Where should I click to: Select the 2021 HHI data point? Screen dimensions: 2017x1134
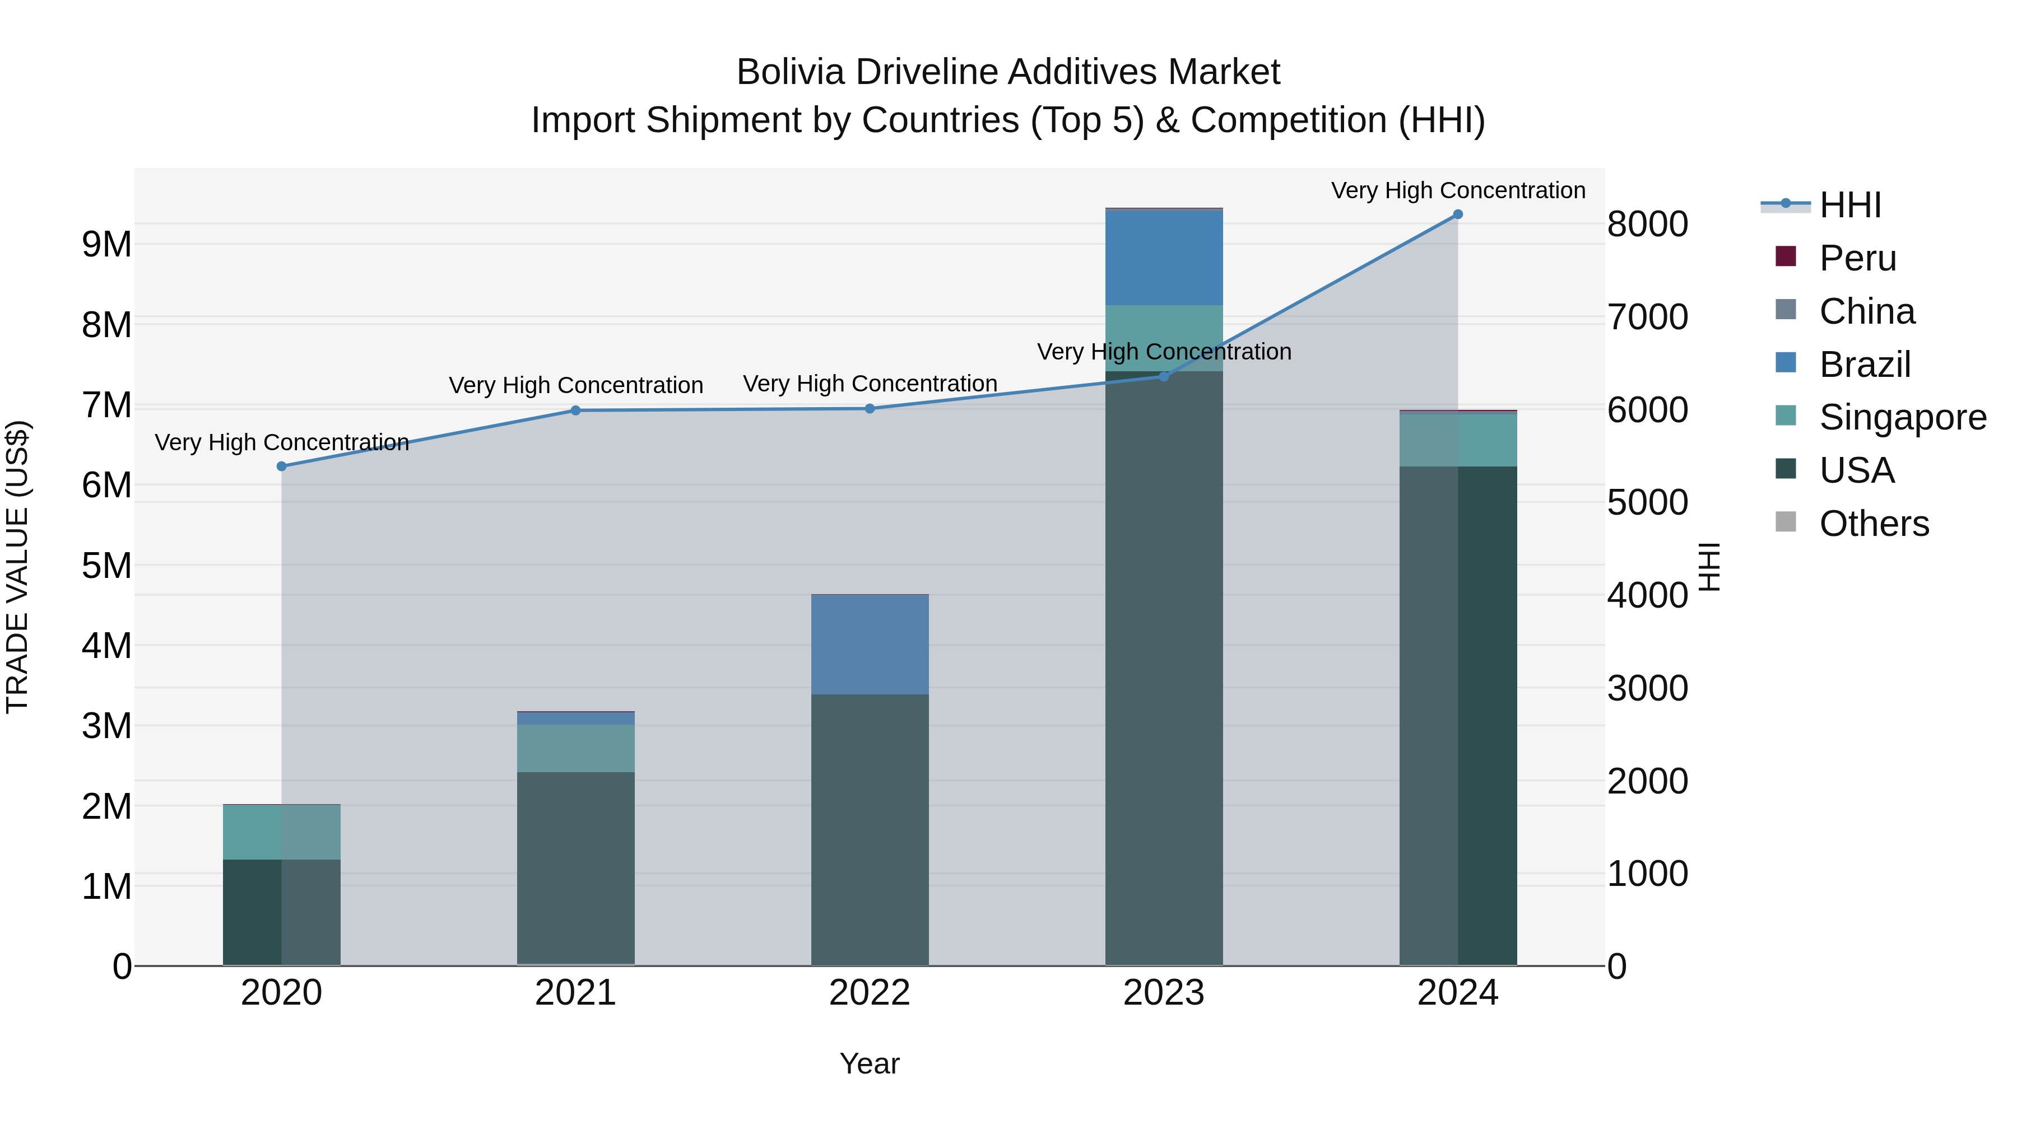(x=575, y=411)
